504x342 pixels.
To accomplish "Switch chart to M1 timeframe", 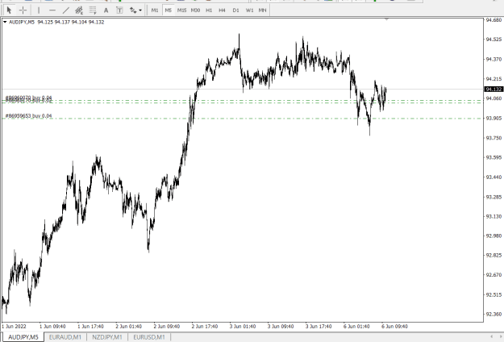I will click(155, 10).
